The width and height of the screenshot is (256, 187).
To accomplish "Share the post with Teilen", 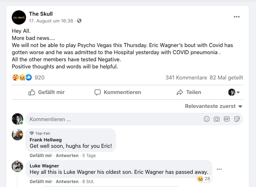I will point(189,92).
